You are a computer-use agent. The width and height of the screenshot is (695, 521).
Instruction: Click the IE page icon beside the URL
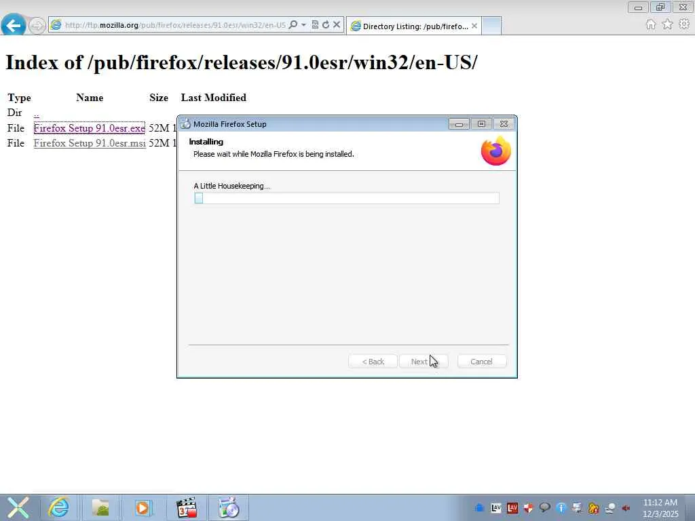[x=56, y=25]
